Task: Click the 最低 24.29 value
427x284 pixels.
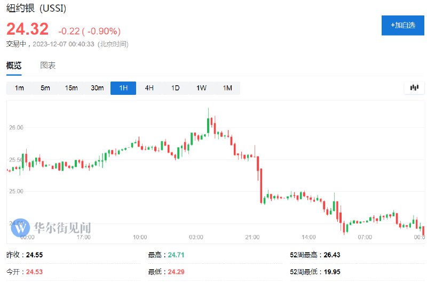Action: [176, 272]
